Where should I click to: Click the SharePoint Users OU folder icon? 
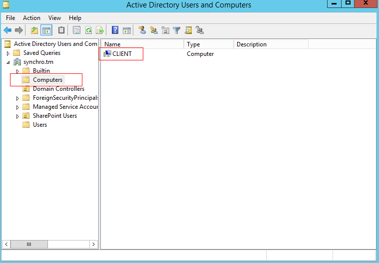[x=26, y=116]
